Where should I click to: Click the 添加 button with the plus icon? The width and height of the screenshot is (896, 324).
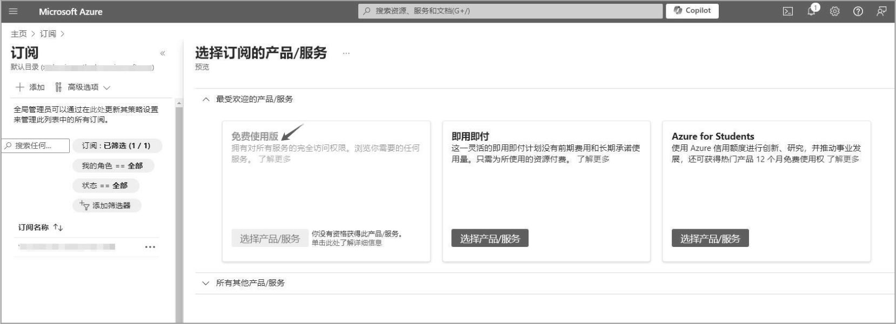(30, 87)
